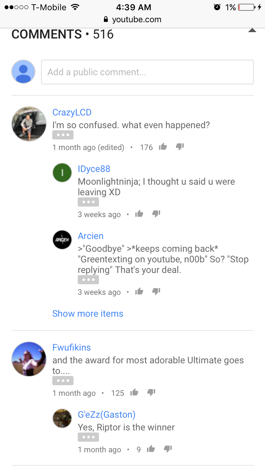This screenshot has height=471, width=265.
Task: Open Arcien's channel name link
Action: click(x=90, y=236)
